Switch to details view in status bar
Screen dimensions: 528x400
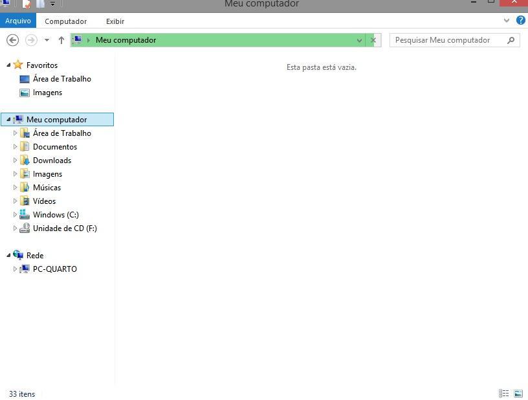(504, 394)
